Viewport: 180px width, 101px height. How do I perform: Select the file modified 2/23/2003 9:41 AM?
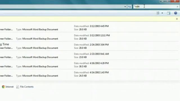(89, 56)
